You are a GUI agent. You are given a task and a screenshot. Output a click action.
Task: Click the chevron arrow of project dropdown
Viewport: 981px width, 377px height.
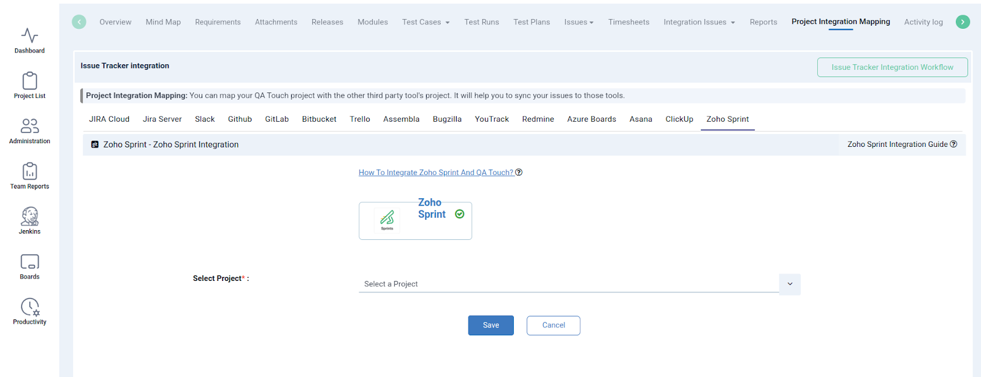790,284
